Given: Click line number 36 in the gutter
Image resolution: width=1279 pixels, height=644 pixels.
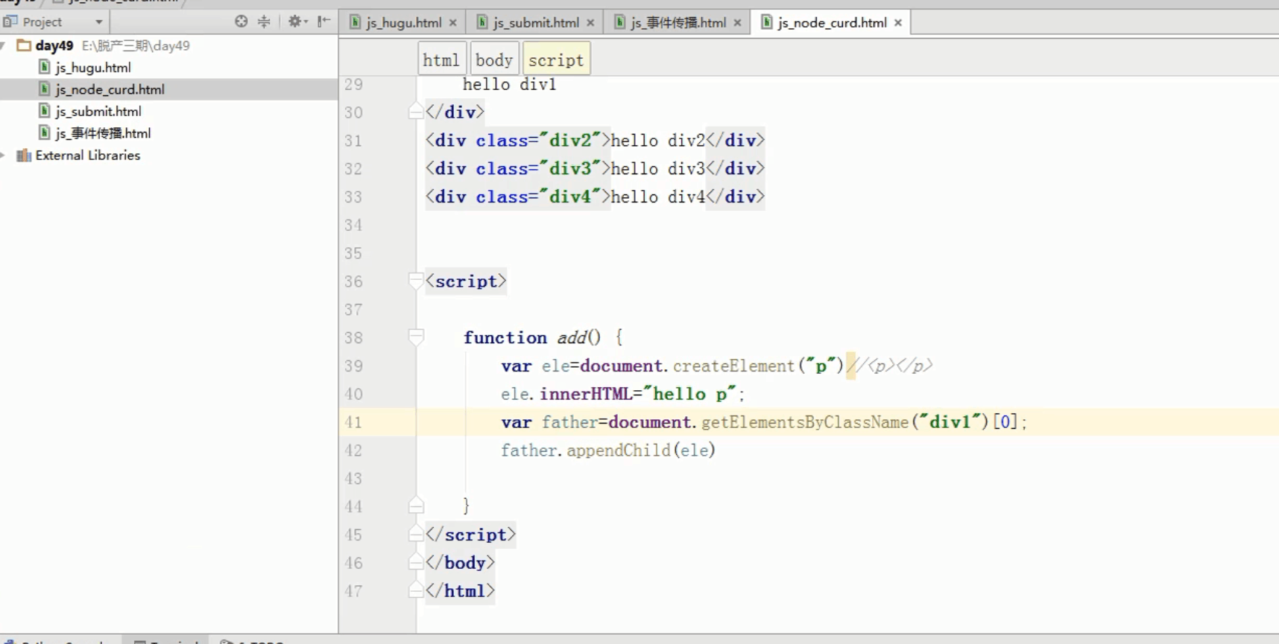Looking at the screenshot, I should pos(353,281).
